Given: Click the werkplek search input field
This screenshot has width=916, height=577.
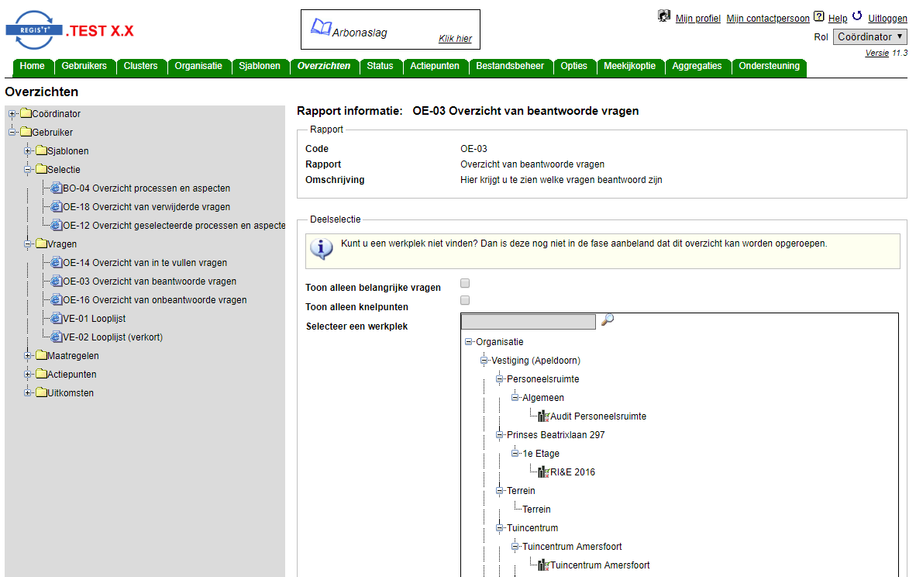Looking at the screenshot, I should tap(528, 322).
